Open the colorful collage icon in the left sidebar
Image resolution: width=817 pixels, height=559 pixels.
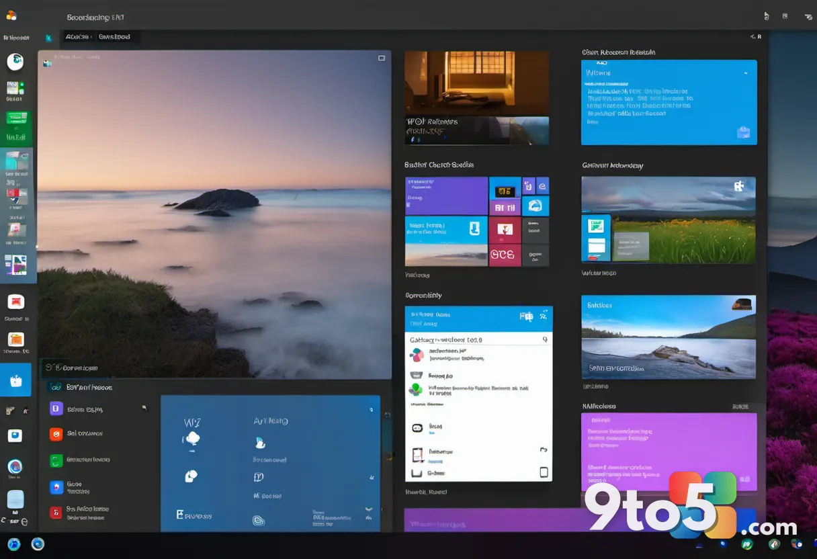coord(15,265)
